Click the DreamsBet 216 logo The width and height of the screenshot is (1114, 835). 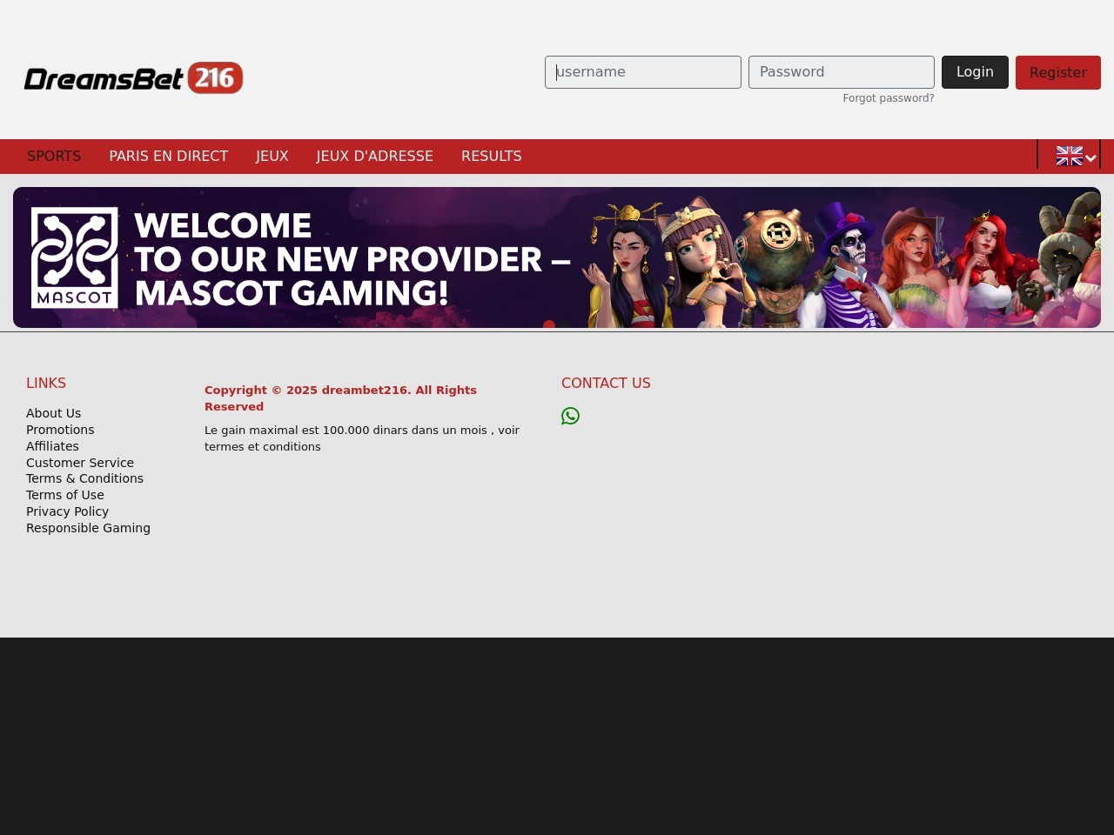133,78
